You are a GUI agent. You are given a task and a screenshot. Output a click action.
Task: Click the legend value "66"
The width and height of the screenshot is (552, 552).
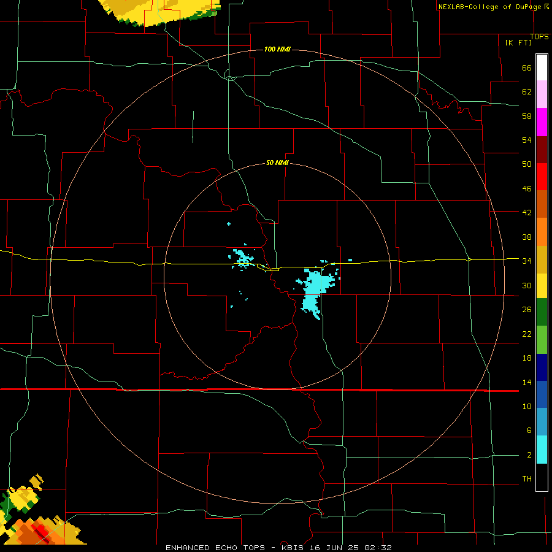pyautogui.click(x=527, y=67)
